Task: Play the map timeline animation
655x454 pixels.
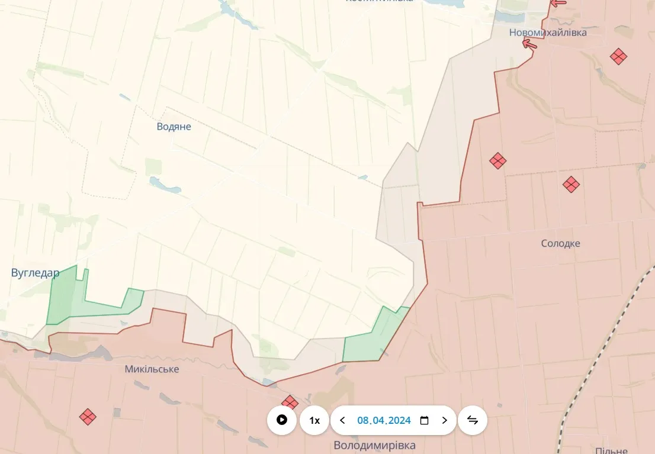Action: (282, 420)
